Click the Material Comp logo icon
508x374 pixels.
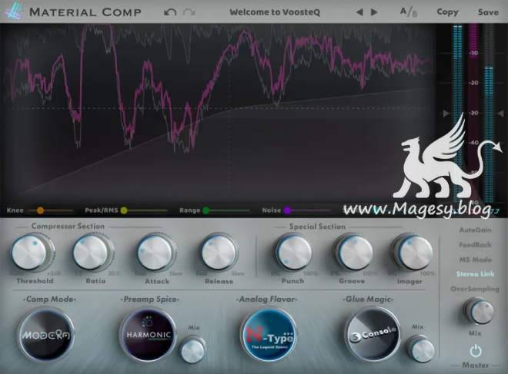point(14,12)
